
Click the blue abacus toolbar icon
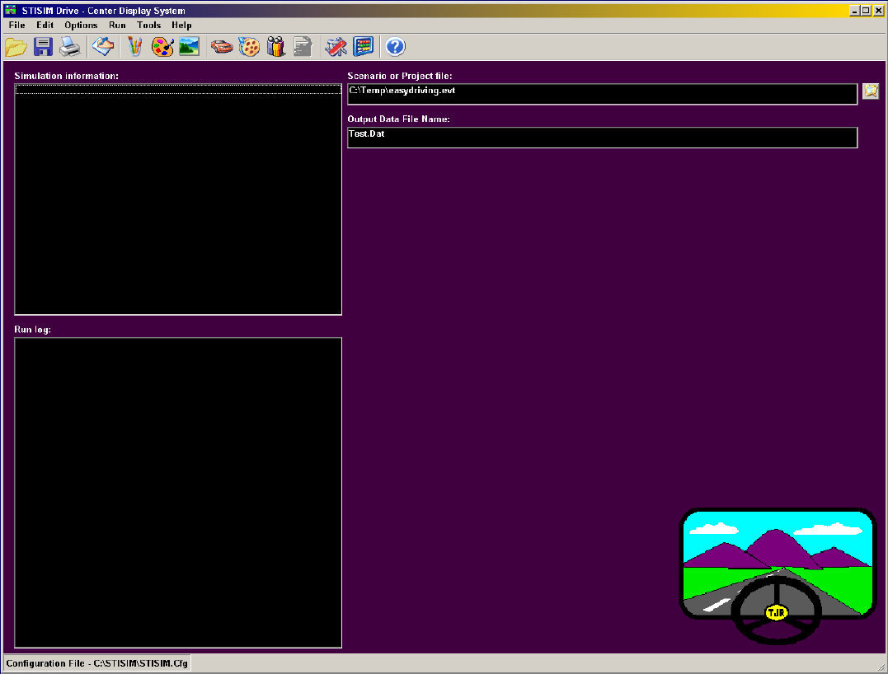pyautogui.click(x=363, y=47)
